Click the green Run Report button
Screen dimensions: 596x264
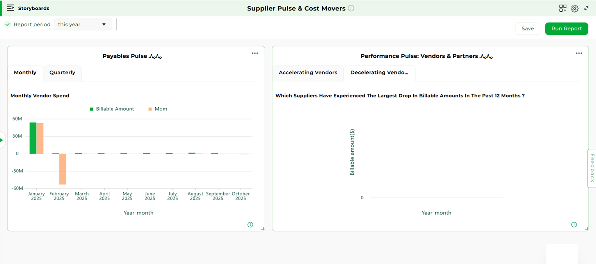click(566, 28)
